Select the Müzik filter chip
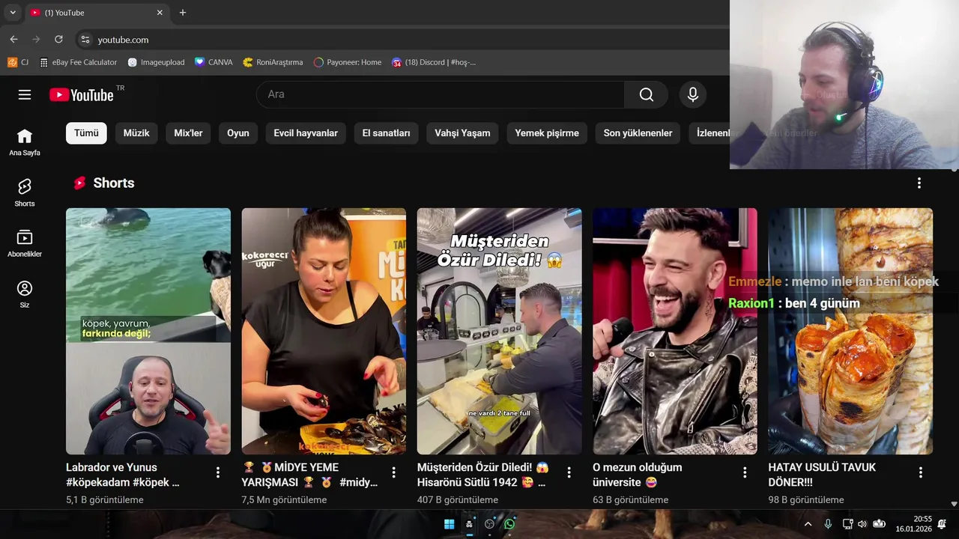This screenshot has height=539, width=959. 136,133
